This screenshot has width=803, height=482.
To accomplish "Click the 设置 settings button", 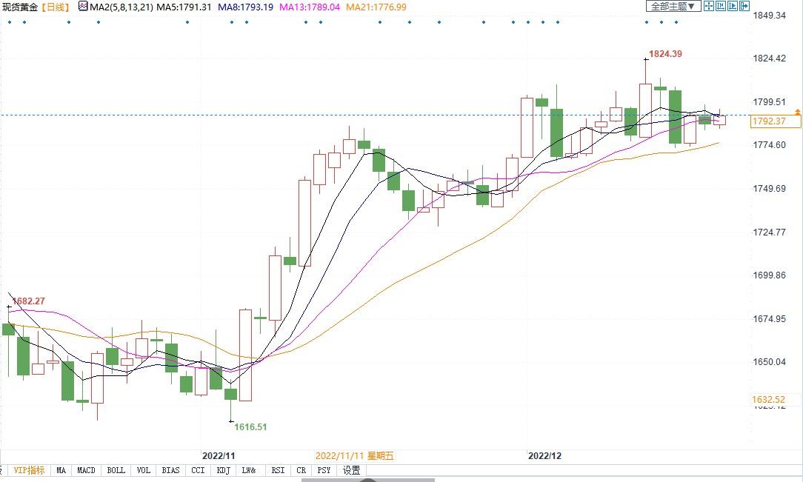I will (351, 470).
